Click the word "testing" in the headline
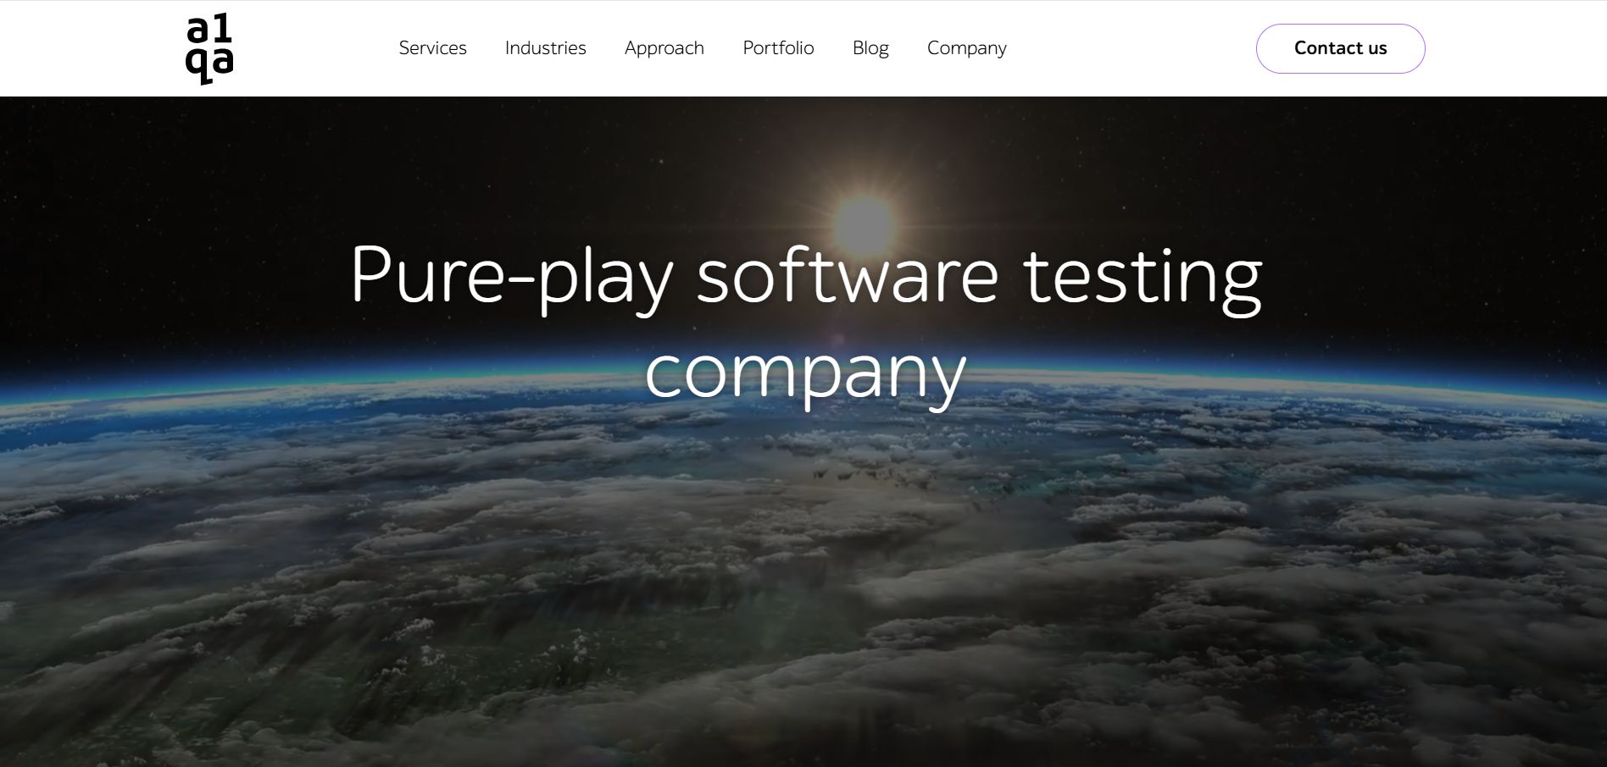1607x767 pixels. [1143, 275]
